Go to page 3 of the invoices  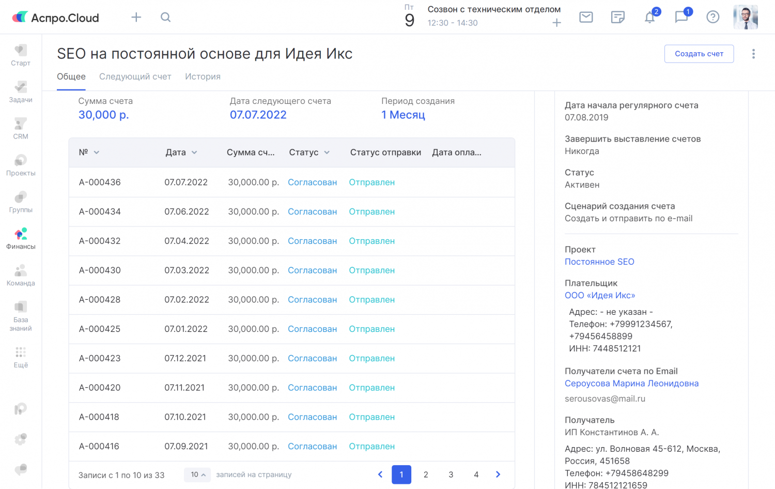tap(451, 475)
